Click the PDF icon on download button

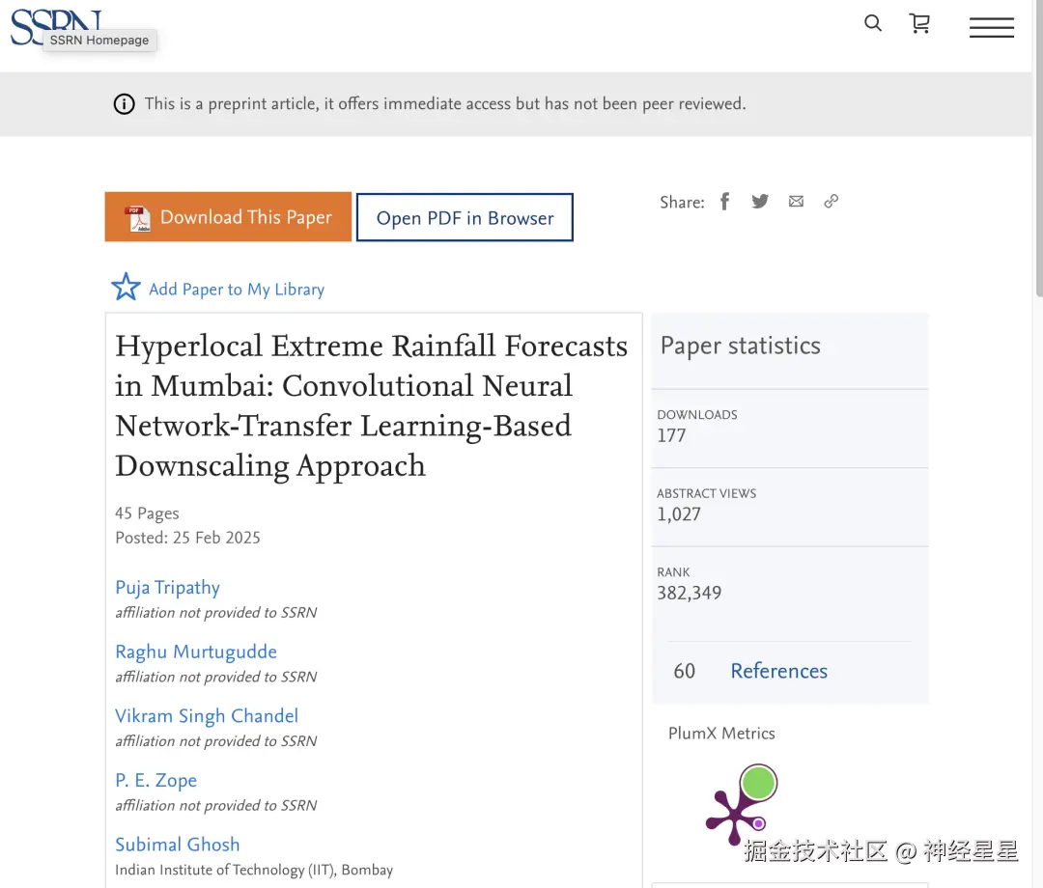click(138, 219)
